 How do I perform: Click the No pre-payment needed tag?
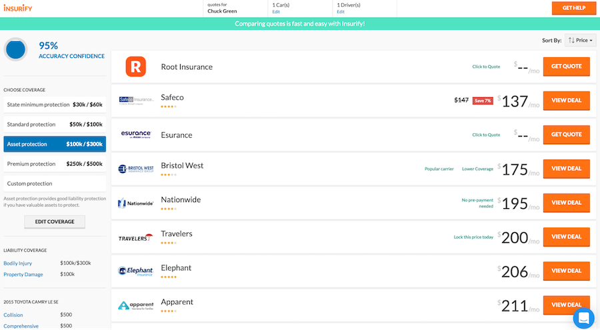(x=477, y=203)
